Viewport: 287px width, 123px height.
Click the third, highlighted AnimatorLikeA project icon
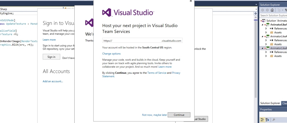[268, 48]
